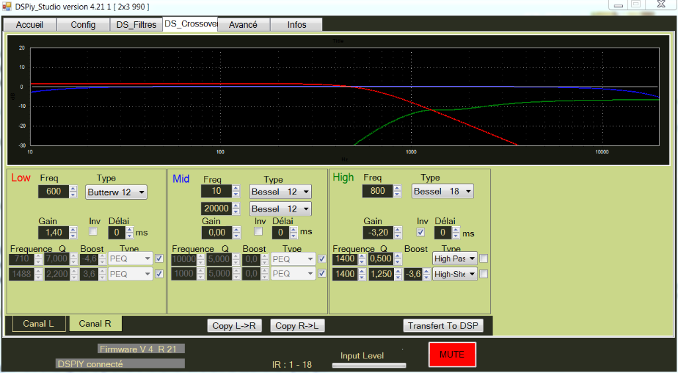Open the Low Type dropdown showing Butterw 12

[117, 192]
